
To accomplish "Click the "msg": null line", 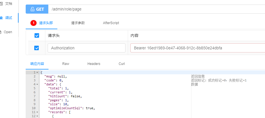I will (x=56, y=77).
